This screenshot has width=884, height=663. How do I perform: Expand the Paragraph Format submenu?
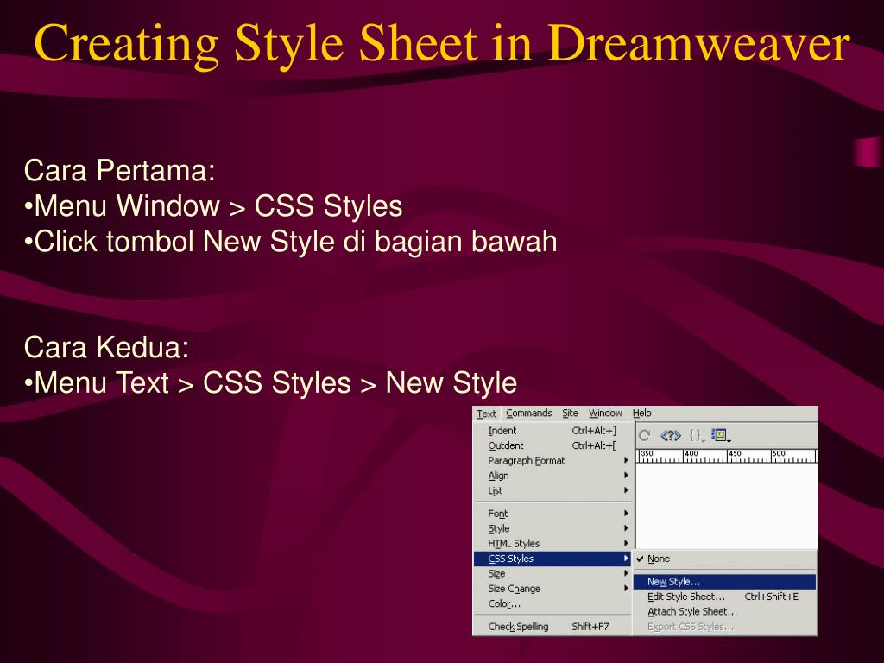(x=552, y=461)
